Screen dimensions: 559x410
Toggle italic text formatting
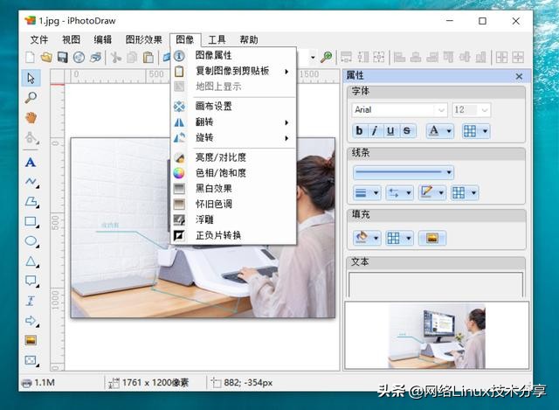click(375, 131)
